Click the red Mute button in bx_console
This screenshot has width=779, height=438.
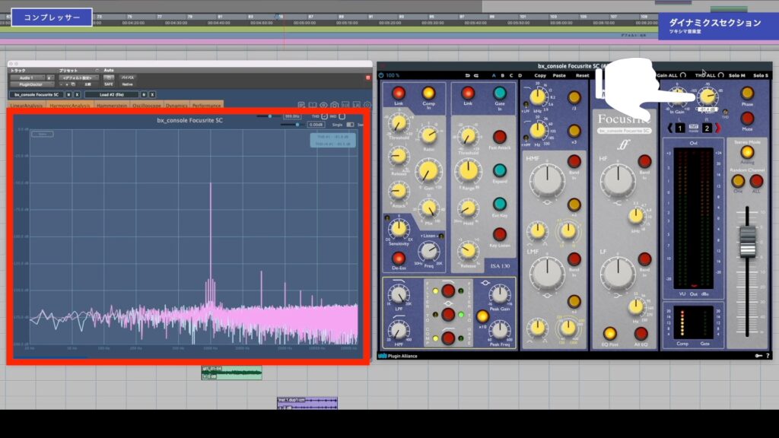point(747,118)
